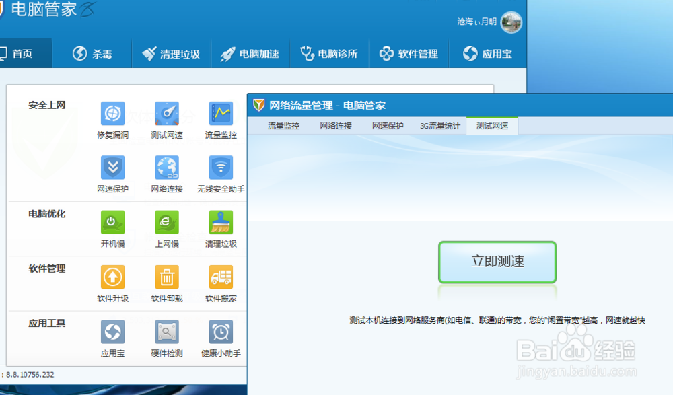This screenshot has width=673, height=395.
Task: Open the 软件升级 upgrade arrow icon
Action: pyautogui.click(x=113, y=277)
